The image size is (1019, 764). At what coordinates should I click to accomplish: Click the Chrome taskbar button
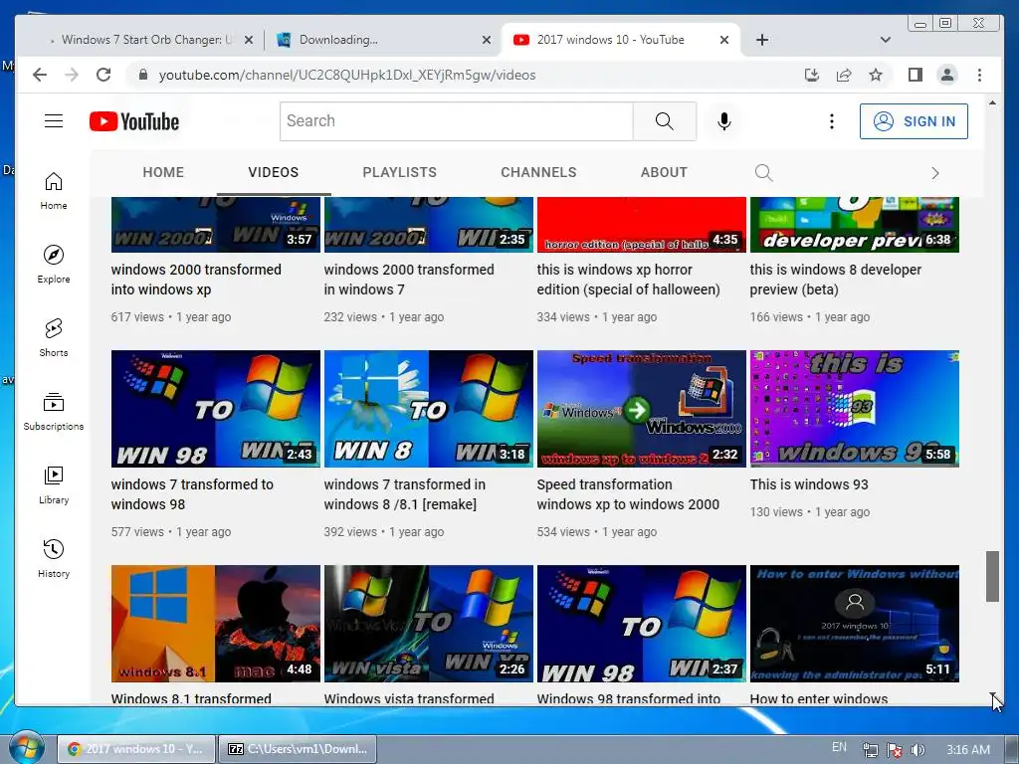(x=136, y=749)
